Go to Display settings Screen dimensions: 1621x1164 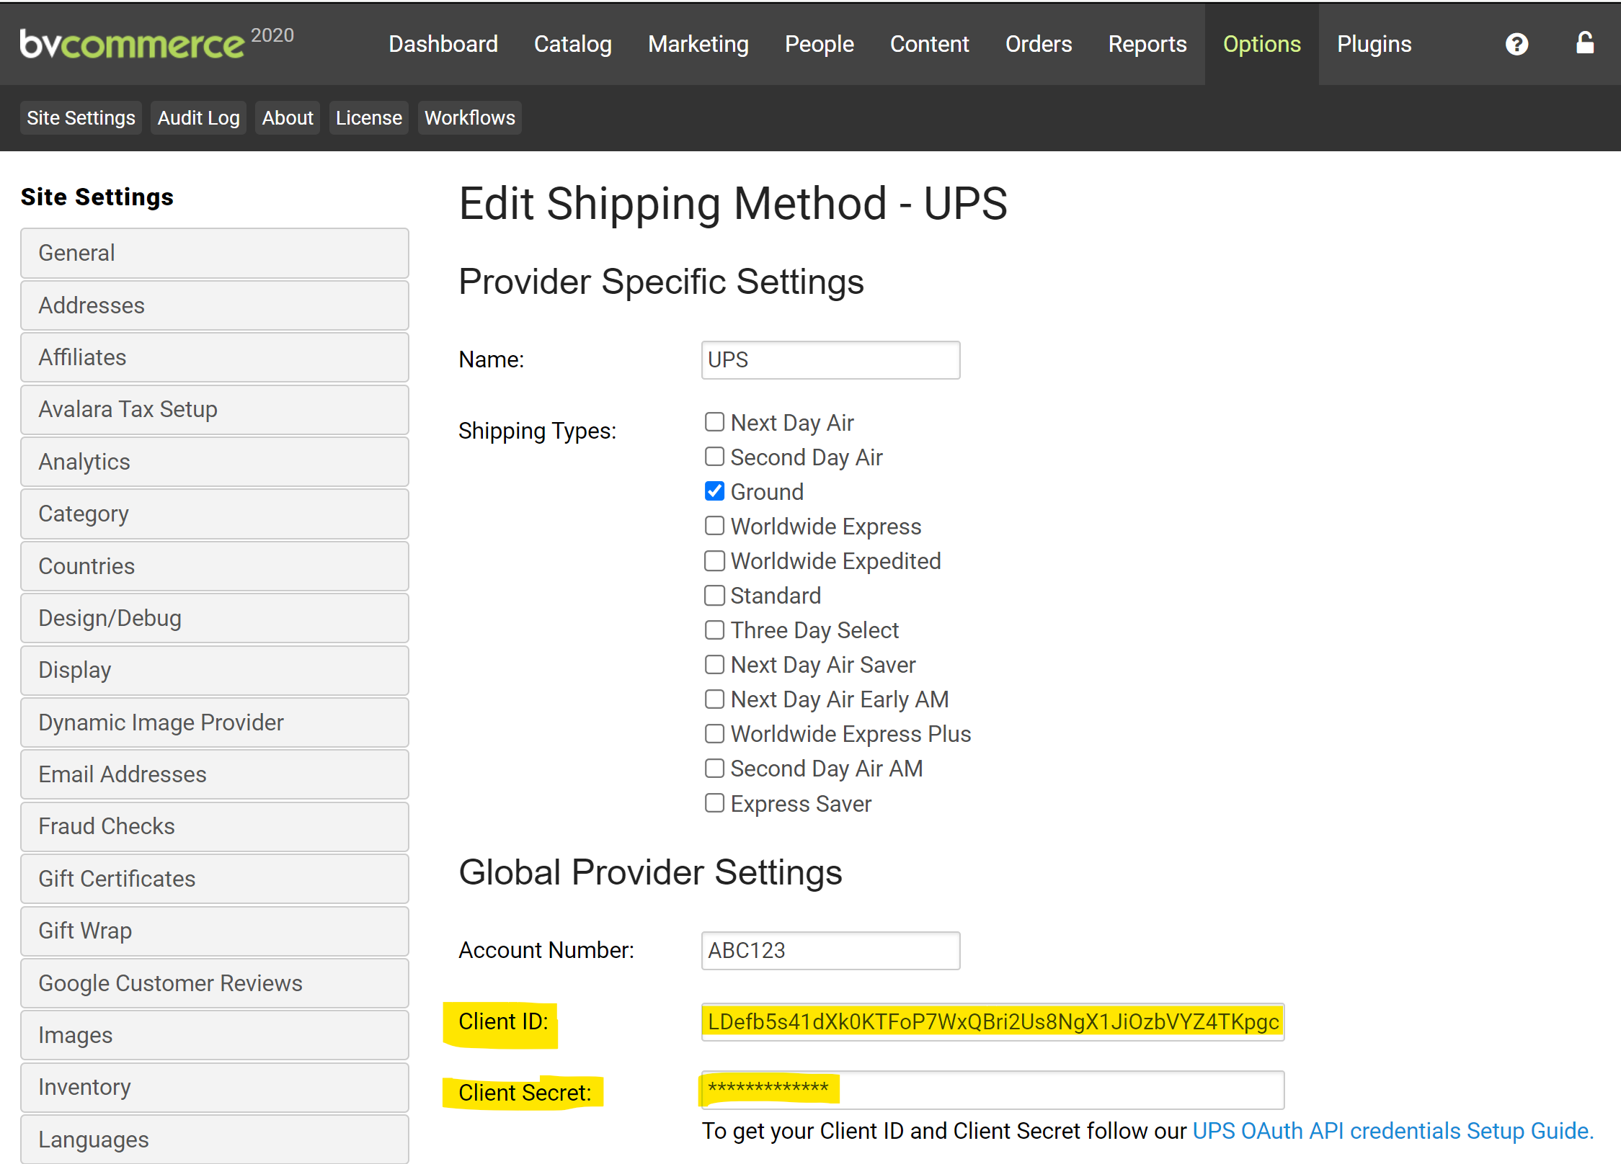click(215, 671)
